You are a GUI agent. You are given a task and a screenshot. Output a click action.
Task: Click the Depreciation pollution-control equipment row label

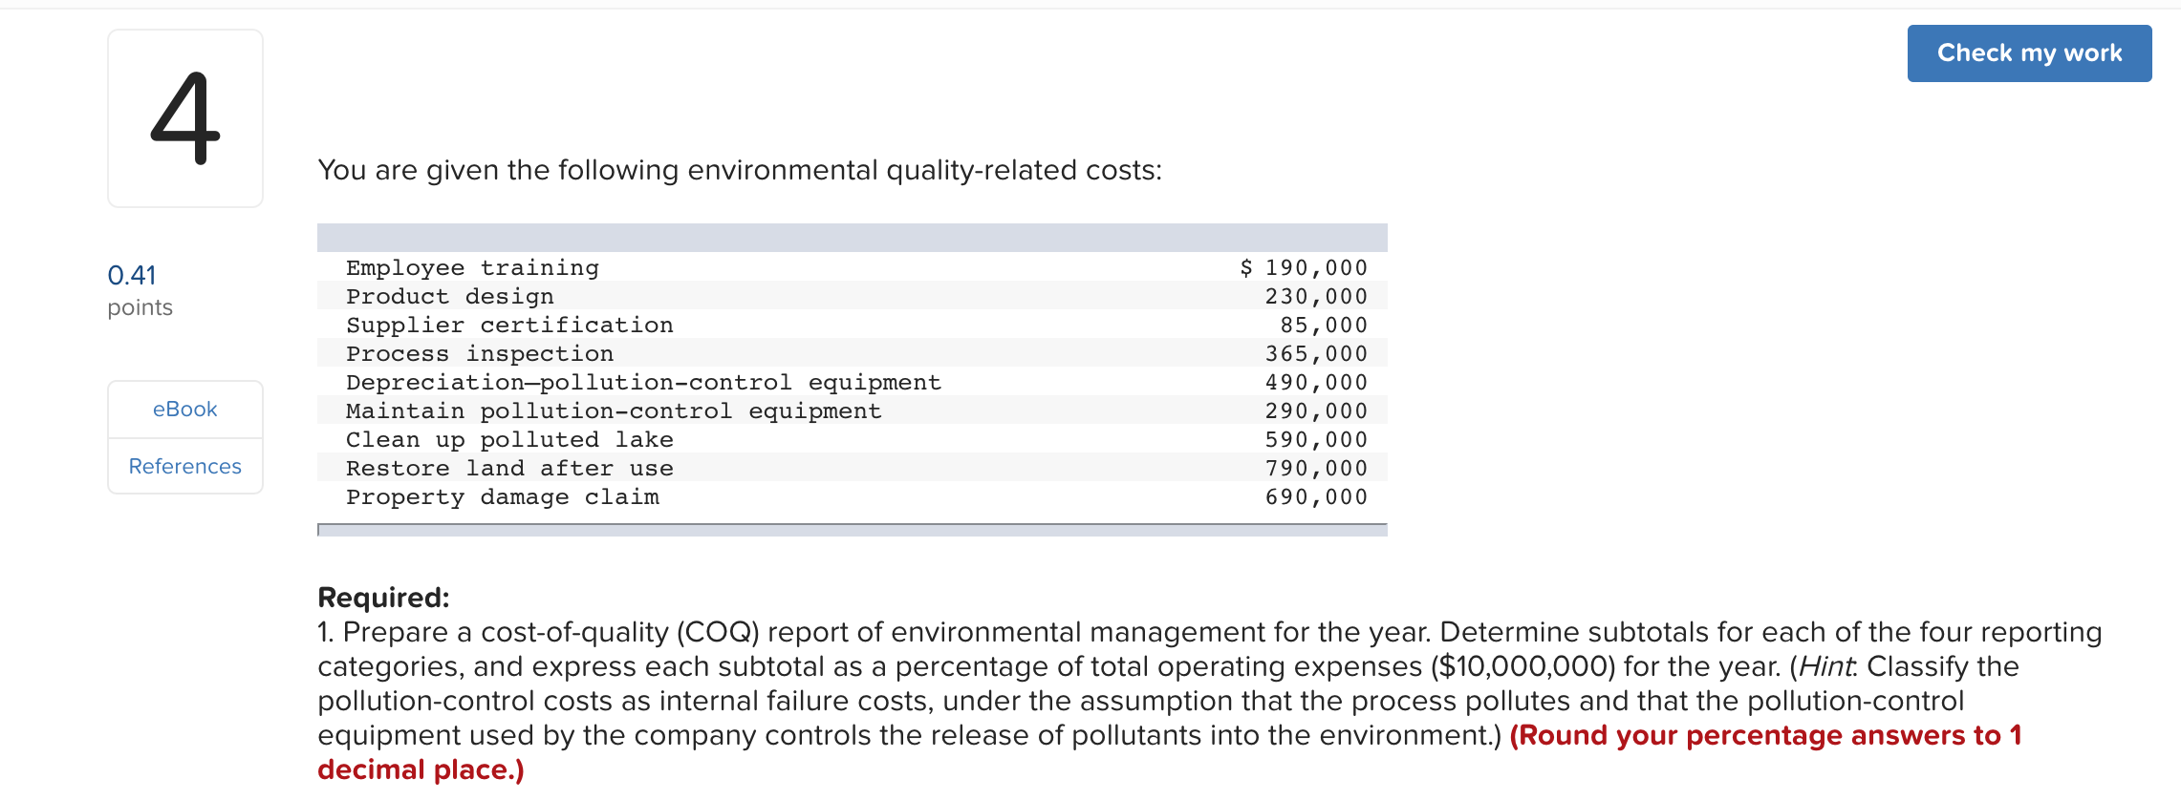[x=643, y=383]
